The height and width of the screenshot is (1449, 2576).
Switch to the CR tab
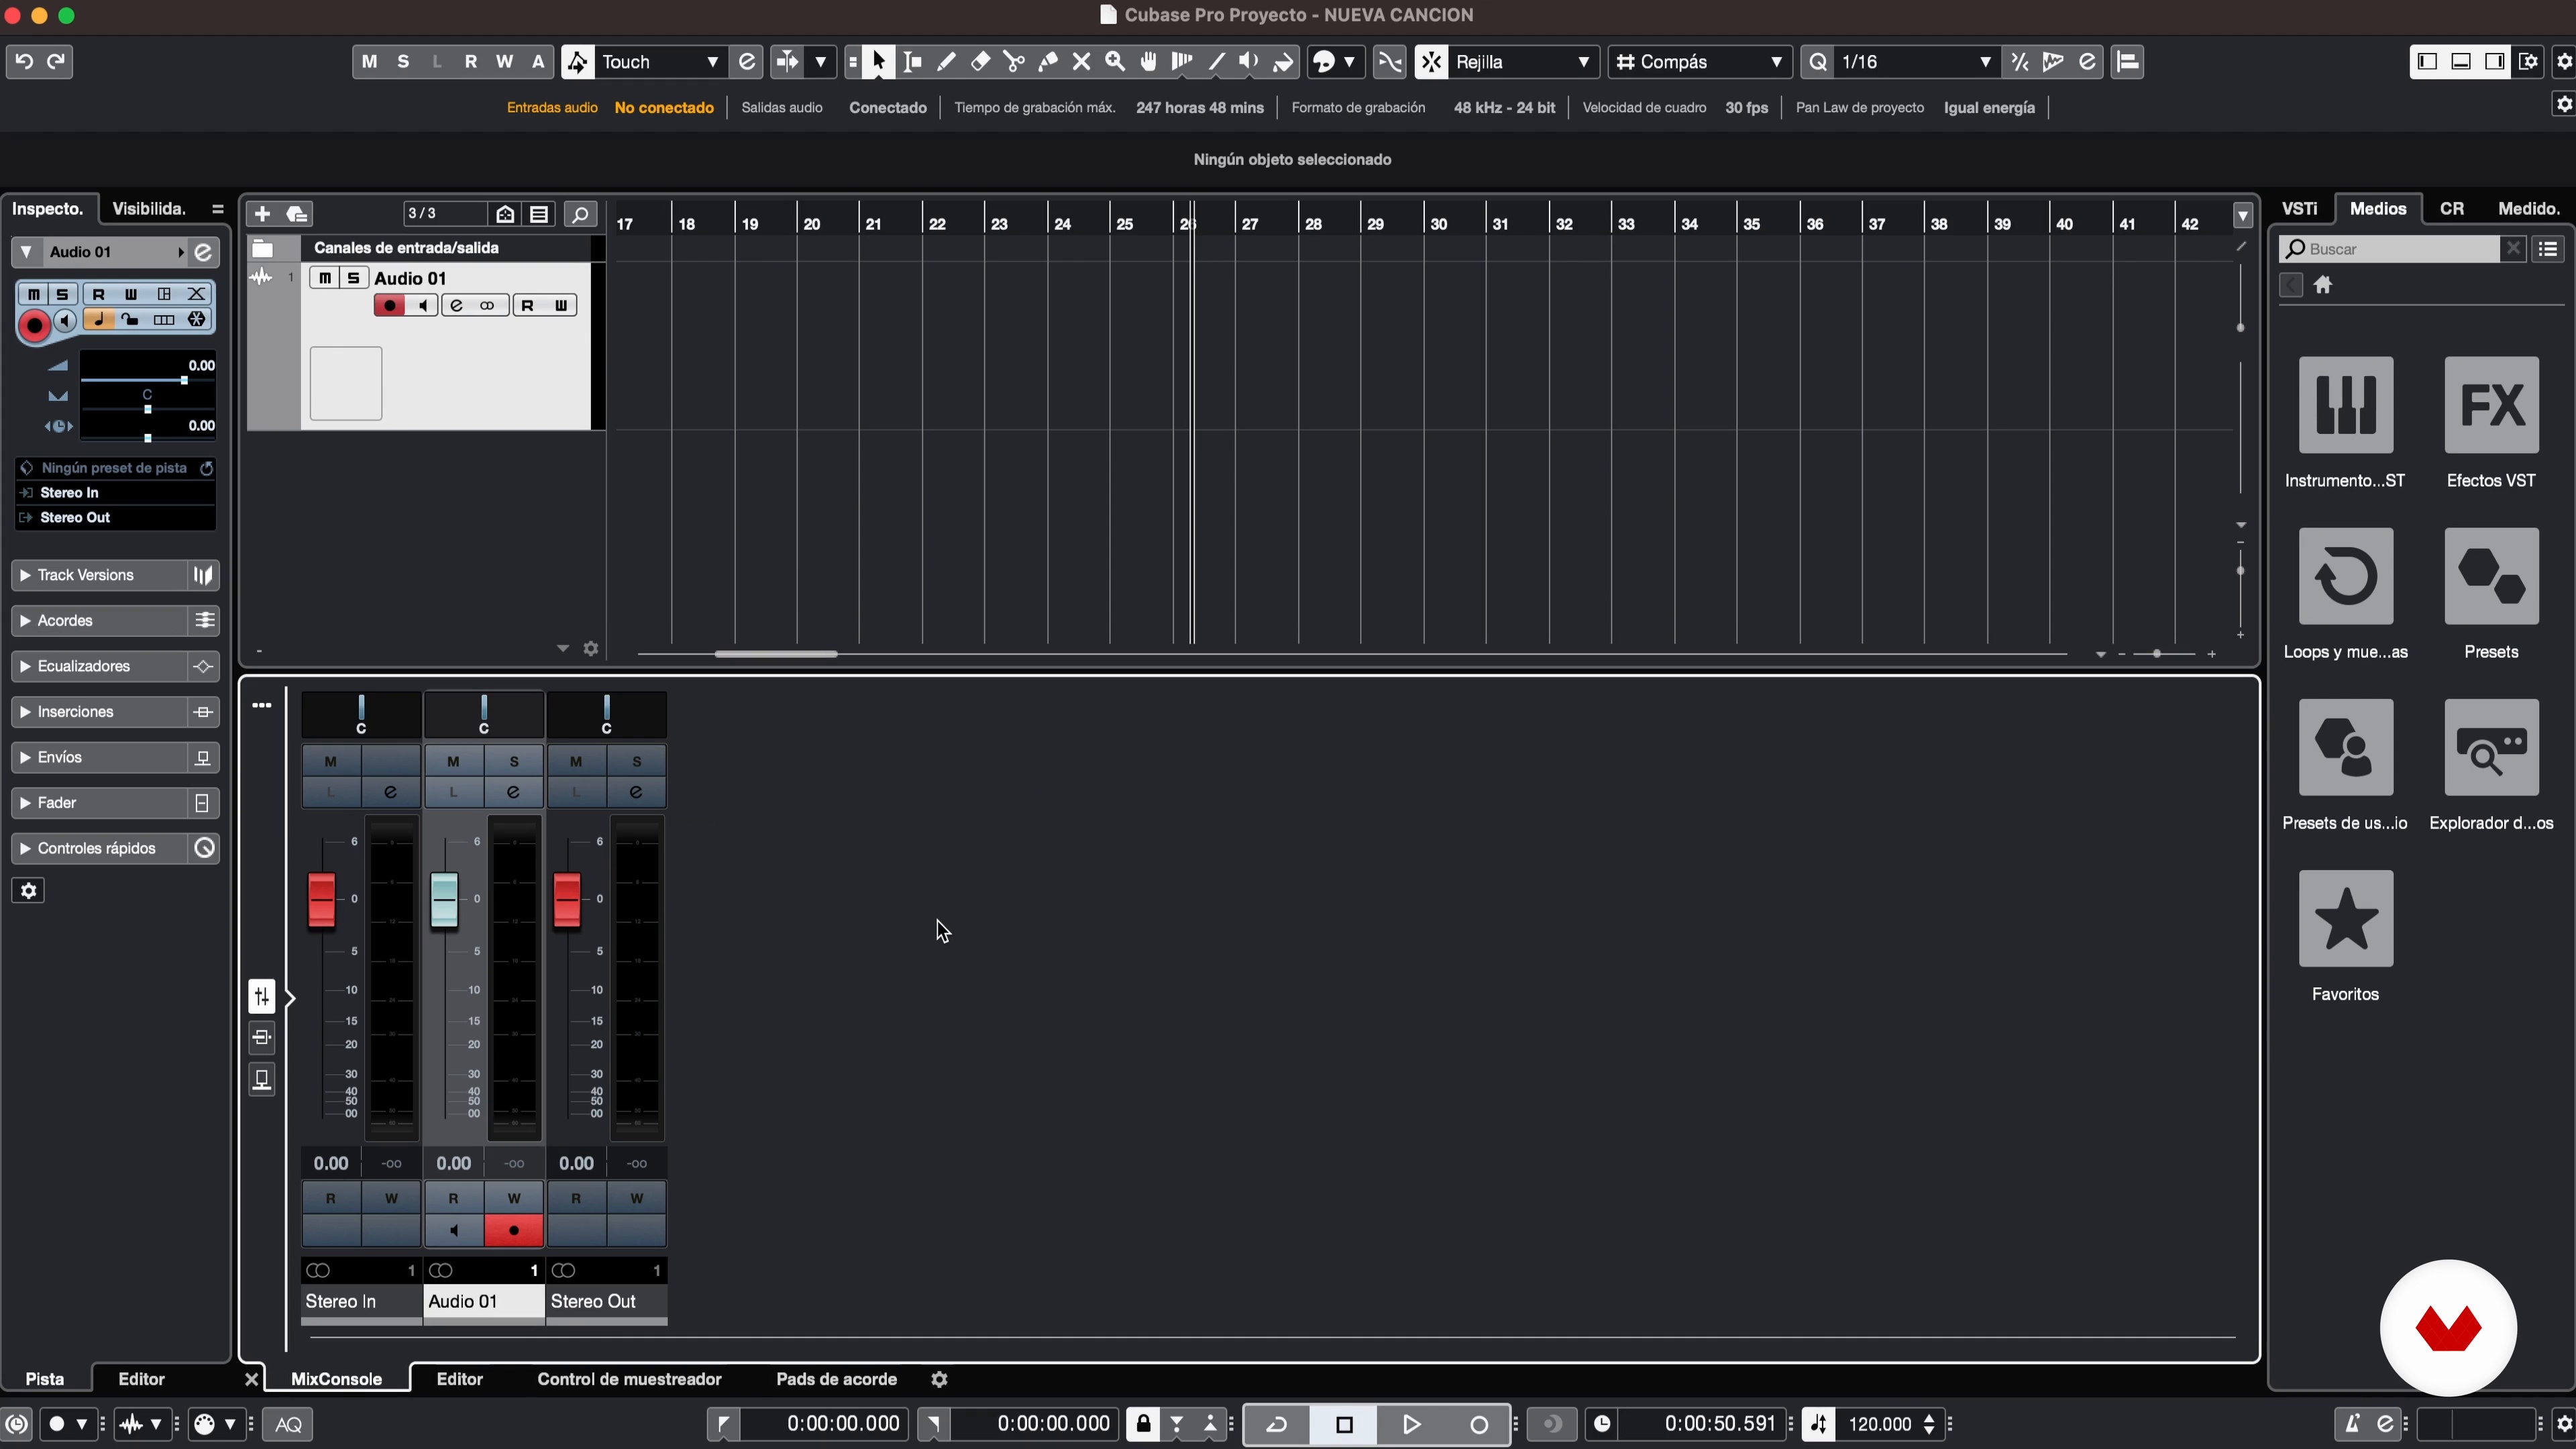[2451, 209]
